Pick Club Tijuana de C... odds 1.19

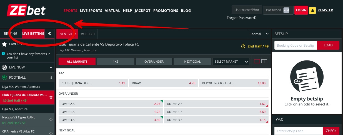coord(93,83)
